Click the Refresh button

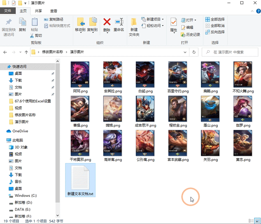[194, 52]
